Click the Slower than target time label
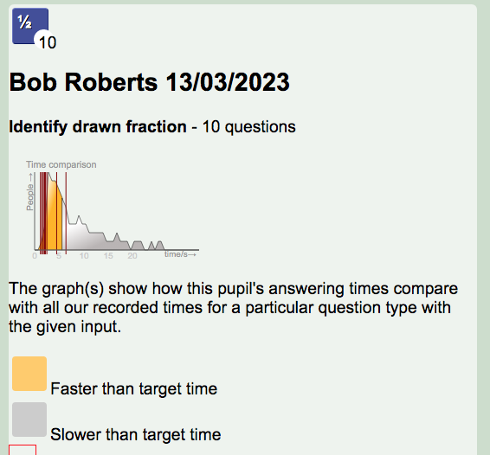 click(x=136, y=435)
